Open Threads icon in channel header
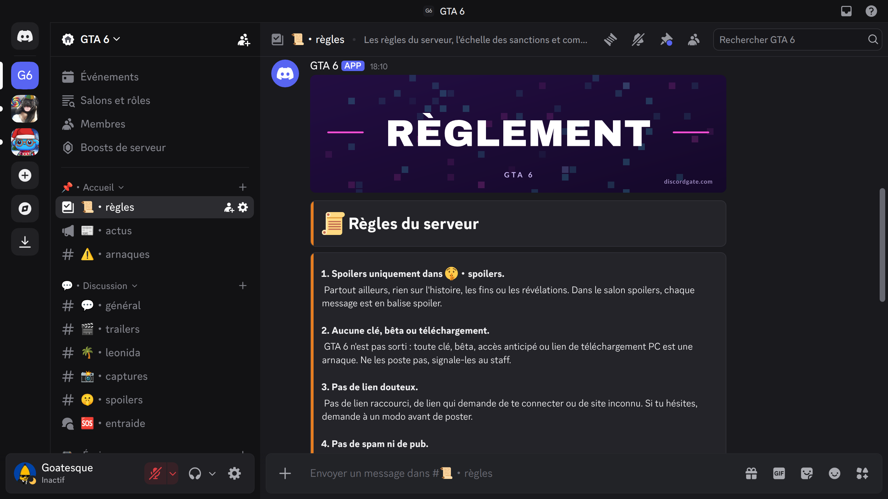 [610, 40]
